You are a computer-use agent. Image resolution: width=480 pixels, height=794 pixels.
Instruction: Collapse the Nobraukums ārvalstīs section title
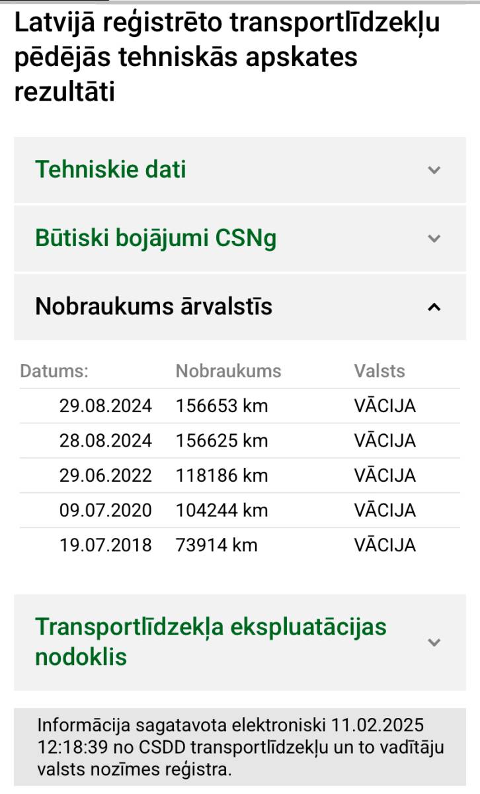point(153,307)
